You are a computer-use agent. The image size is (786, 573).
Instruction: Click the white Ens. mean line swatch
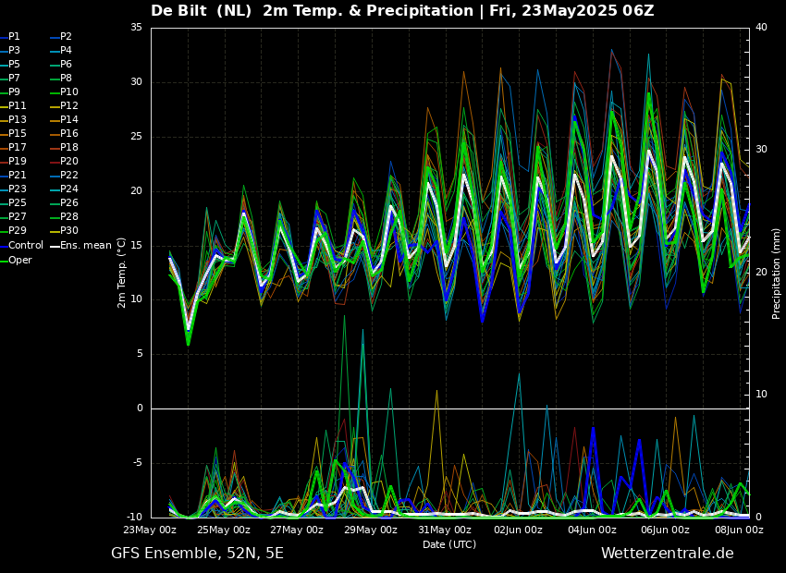pos(54,247)
